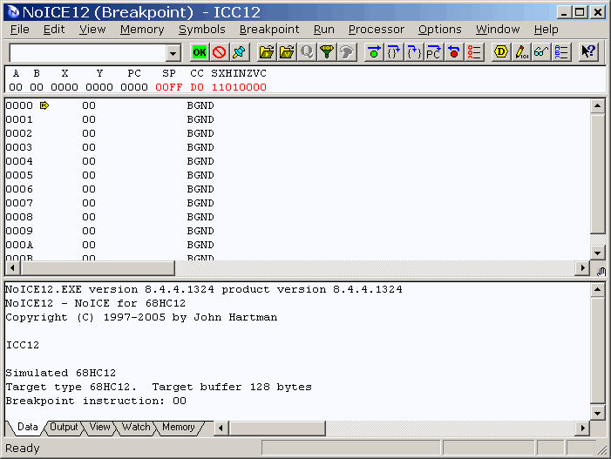Image resolution: width=611 pixels, height=459 pixels.
Task: Click 'Breakpoint instruction: 00' output line
Action: coord(96,401)
